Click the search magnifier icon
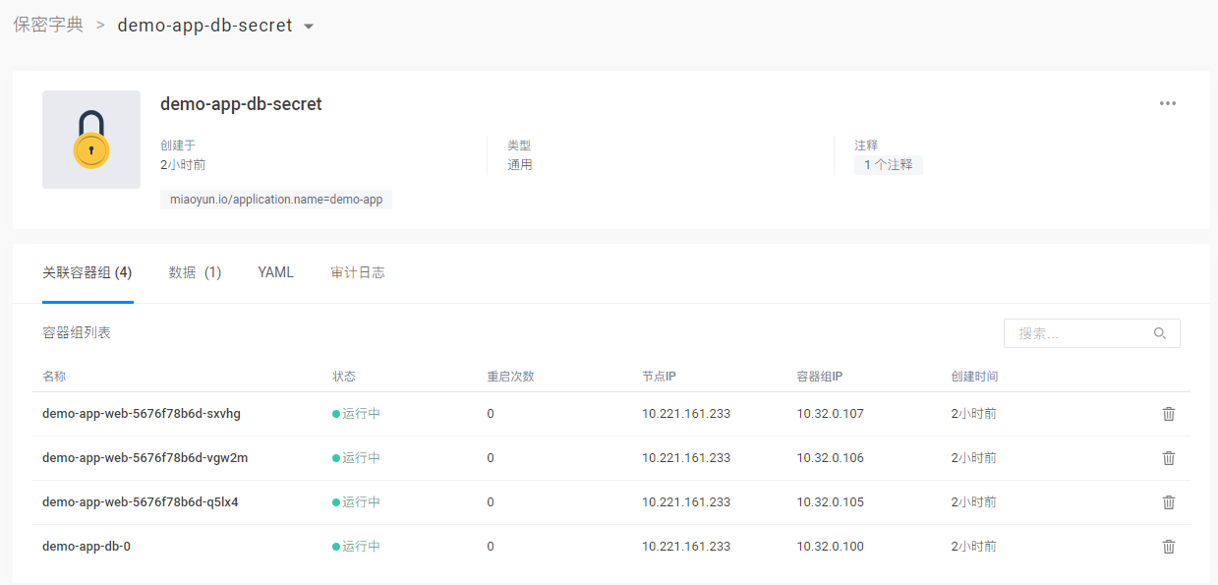This screenshot has height=585, width=1218. pyautogui.click(x=1160, y=334)
